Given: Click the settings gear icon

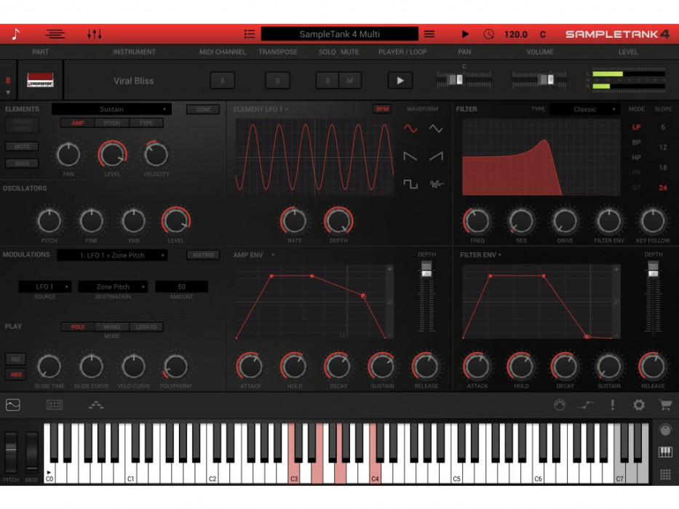Looking at the screenshot, I should pos(638,405).
